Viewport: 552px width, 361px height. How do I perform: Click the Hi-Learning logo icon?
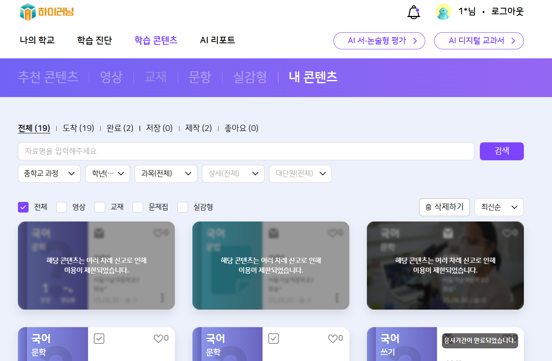coord(28,12)
